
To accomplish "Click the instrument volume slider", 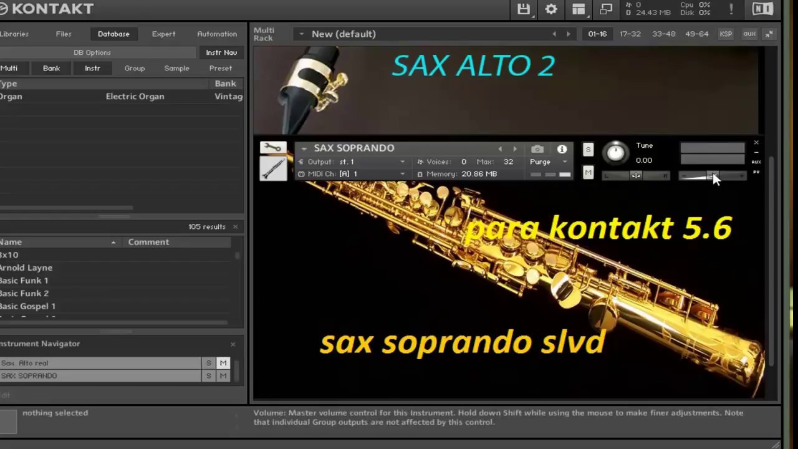I will pos(712,176).
